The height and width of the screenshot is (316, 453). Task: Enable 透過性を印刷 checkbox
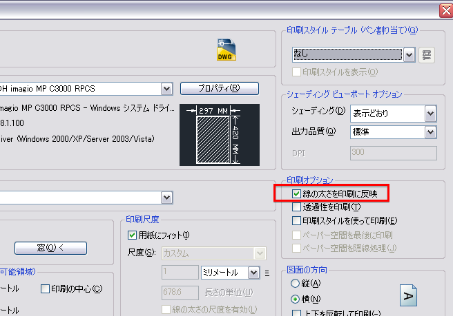(x=296, y=207)
